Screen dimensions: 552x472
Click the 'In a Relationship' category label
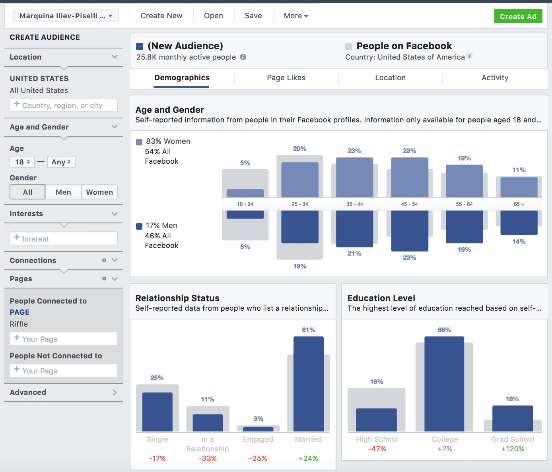click(208, 444)
